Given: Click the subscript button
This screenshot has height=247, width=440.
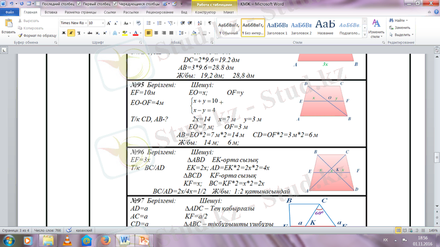Looking at the screenshot, I should (96, 33).
